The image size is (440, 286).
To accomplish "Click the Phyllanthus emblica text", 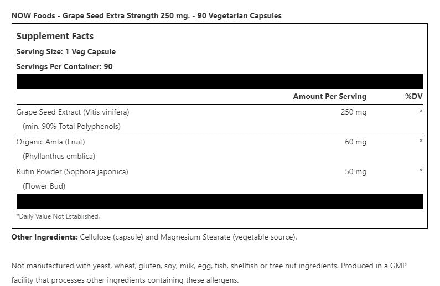I will (59, 156).
